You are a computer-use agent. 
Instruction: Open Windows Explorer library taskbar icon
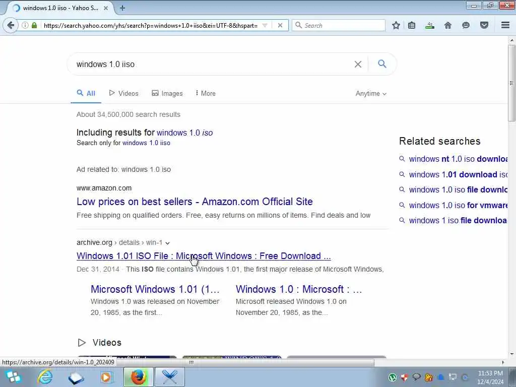pyautogui.click(x=76, y=377)
